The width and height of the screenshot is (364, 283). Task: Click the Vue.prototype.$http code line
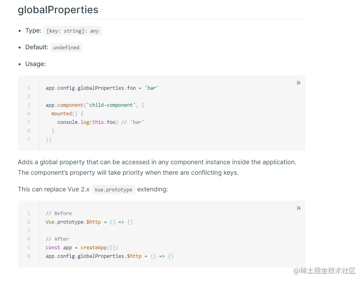[89, 222]
